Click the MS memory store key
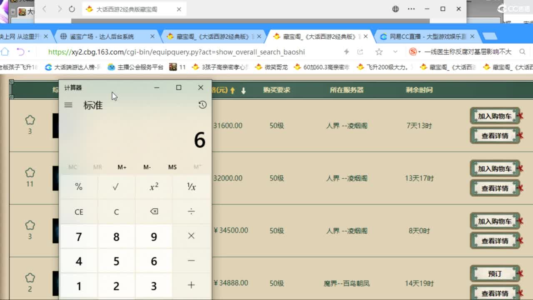The image size is (533, 300). click(x=172, y=167)
